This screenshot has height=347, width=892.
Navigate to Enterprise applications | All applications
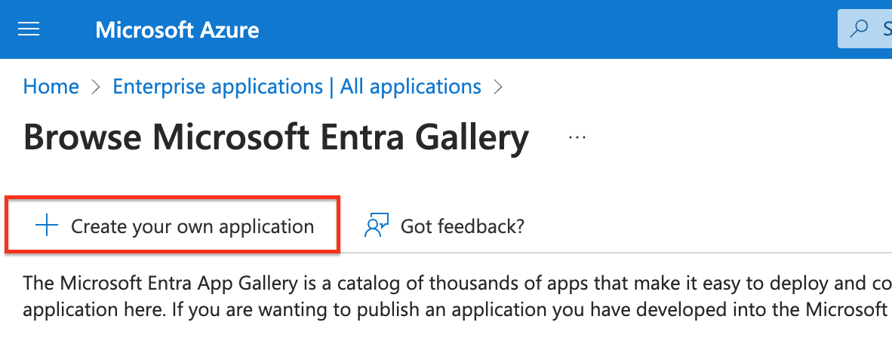297,87
